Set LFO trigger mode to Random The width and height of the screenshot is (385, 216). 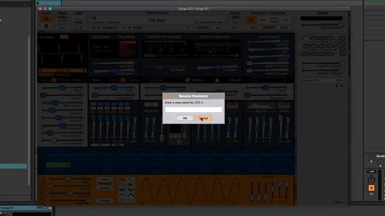pyautogui.click(x=105, y=188)
